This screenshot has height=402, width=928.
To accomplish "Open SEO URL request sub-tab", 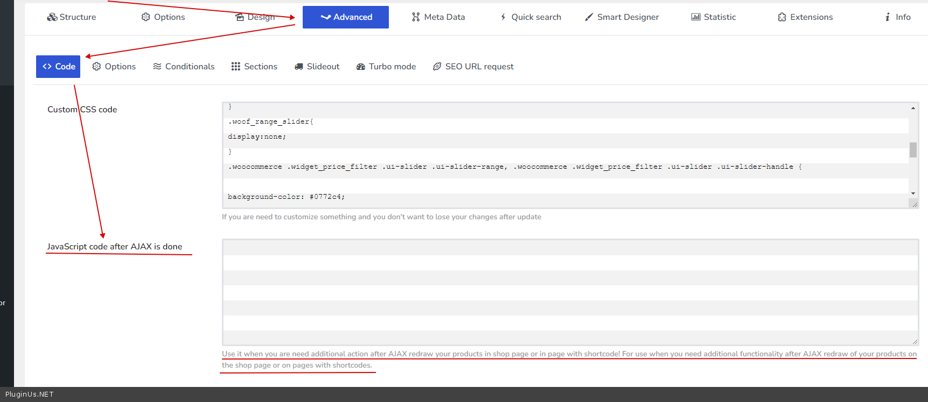I will tap(473, 67).
